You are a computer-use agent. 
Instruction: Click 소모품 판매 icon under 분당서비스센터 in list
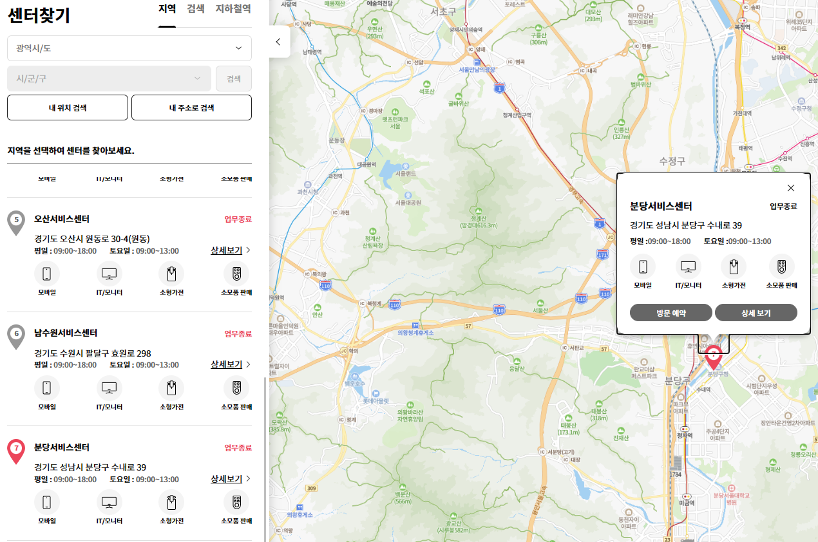coord(236,503)
